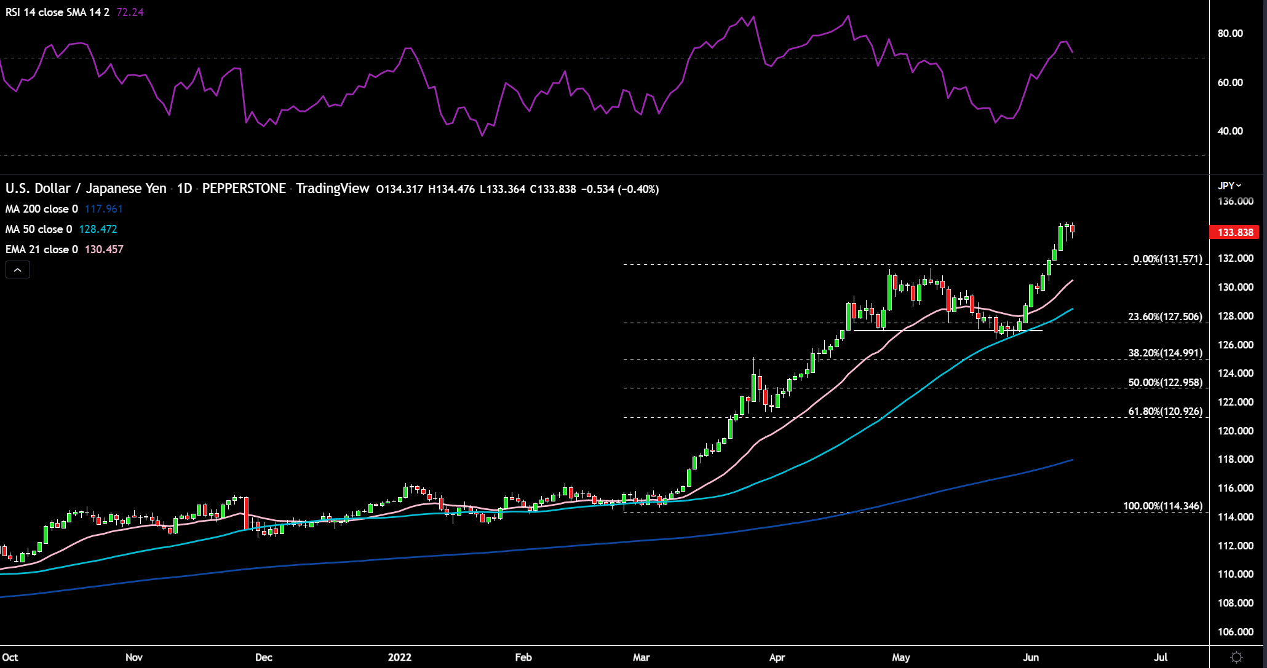The width and height of the screenshot is (1267, 668).
Task: Click the RSI 14 close SMA indicator title
Action: (57, 12)
